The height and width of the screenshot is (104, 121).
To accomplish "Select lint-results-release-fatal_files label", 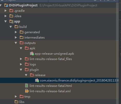I will (51, 59).
